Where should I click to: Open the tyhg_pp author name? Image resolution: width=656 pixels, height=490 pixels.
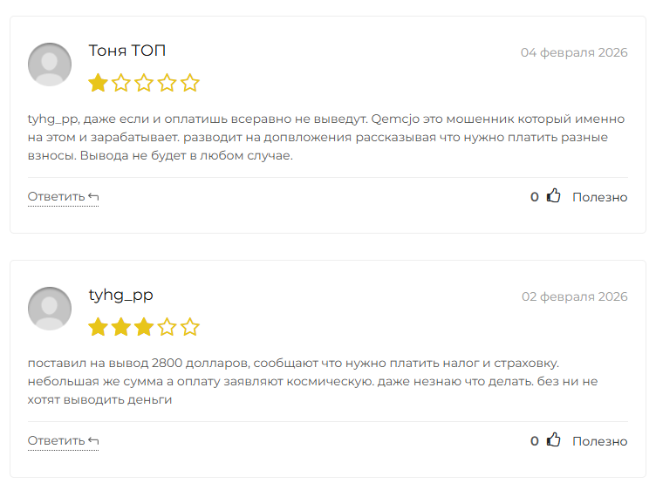121,295
